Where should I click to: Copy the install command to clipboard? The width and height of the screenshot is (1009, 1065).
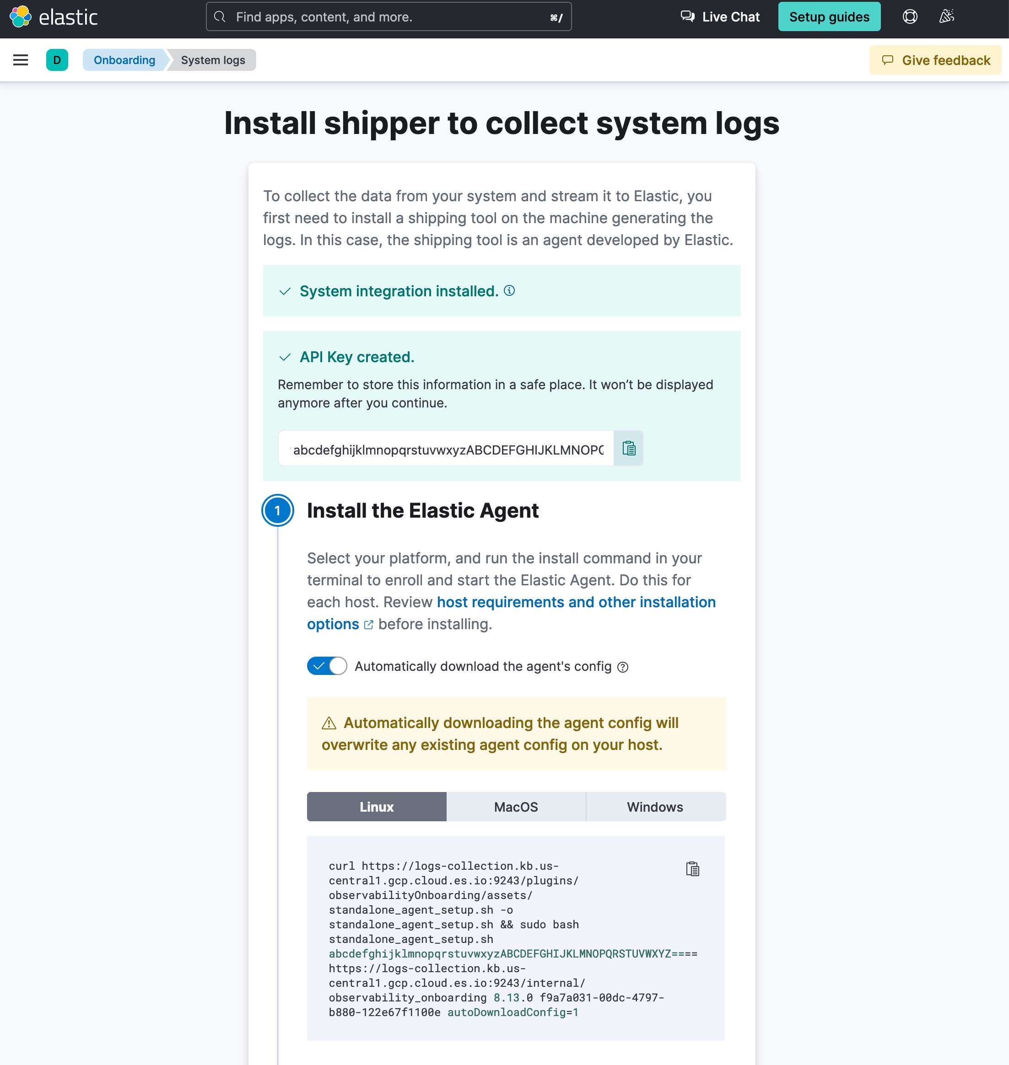(x=692, y=868)
